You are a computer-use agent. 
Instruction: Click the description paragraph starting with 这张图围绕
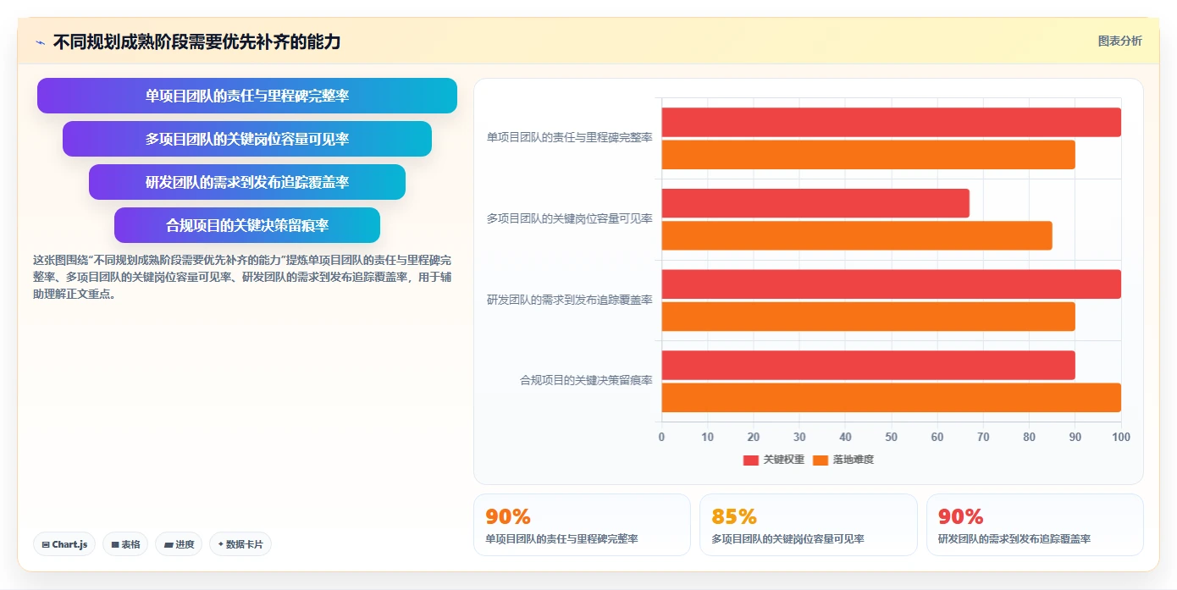242,277
